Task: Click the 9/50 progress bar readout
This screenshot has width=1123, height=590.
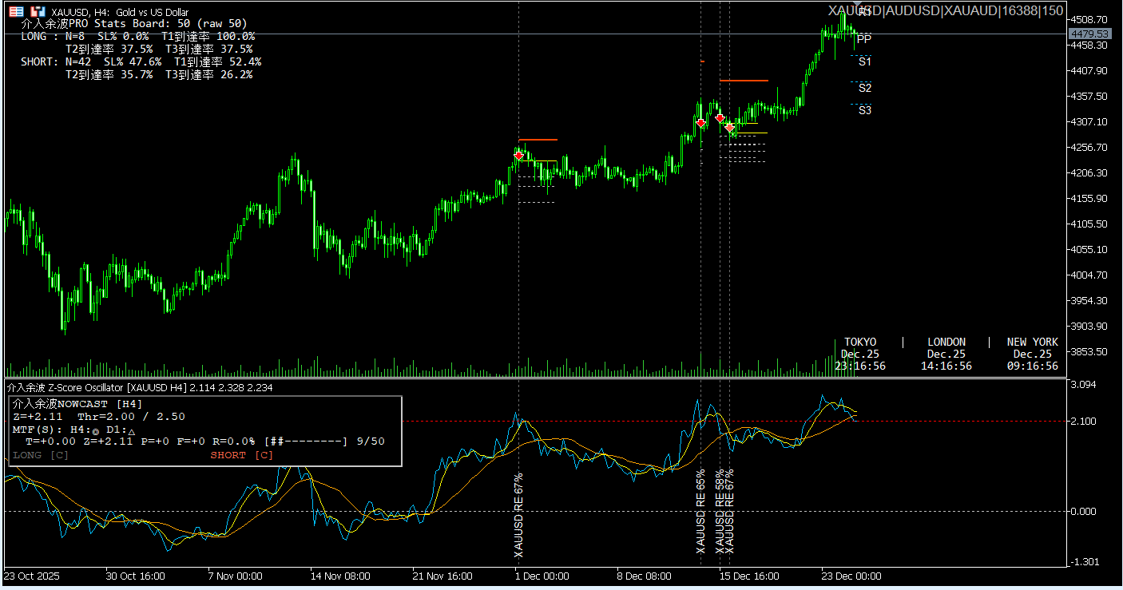Action: point(324,442)
